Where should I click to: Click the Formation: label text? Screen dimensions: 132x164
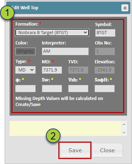coord(27,24)
